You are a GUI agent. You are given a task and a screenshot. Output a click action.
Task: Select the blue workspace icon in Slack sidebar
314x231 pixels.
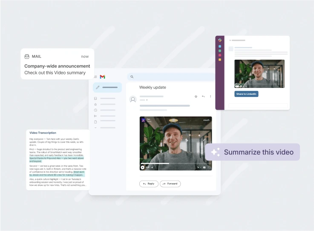(220, 47)
